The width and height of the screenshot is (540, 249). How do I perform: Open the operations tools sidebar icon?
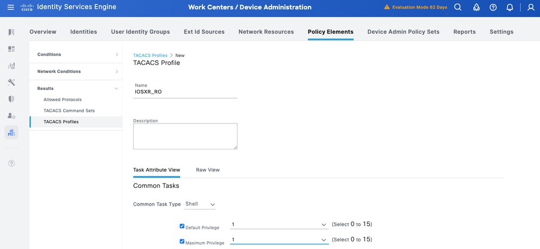tap(11, 82)
